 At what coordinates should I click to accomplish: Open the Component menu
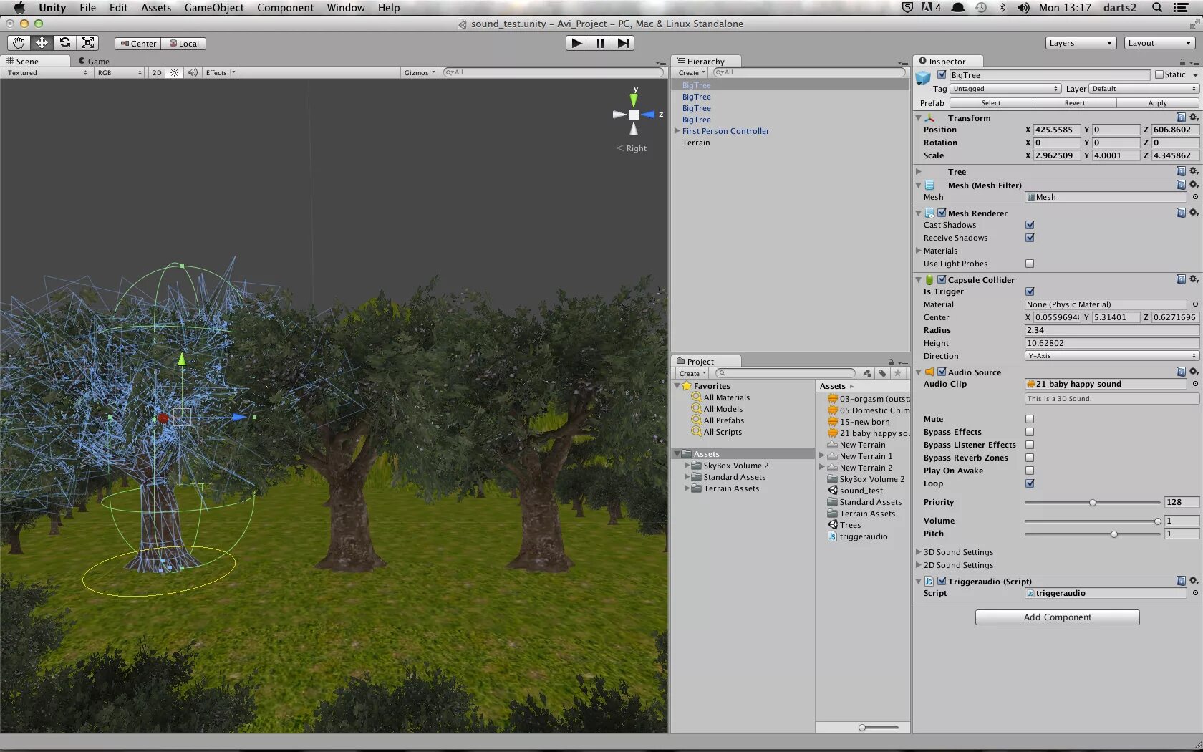tap(285, 8)
